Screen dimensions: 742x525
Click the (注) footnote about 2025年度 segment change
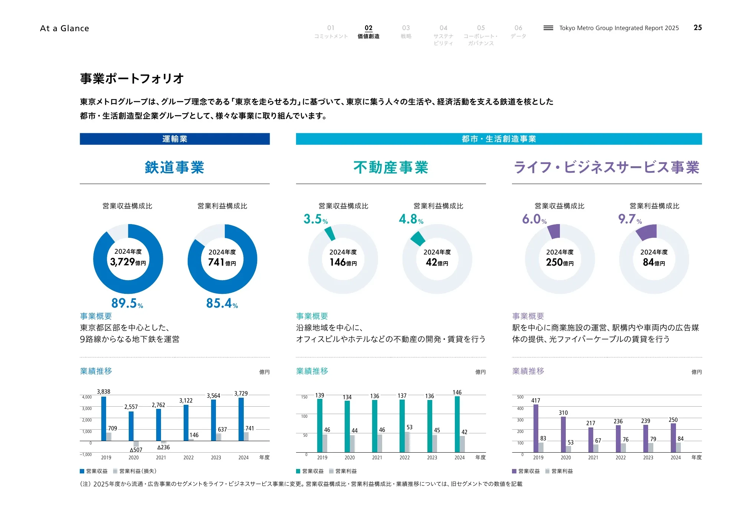301,484
